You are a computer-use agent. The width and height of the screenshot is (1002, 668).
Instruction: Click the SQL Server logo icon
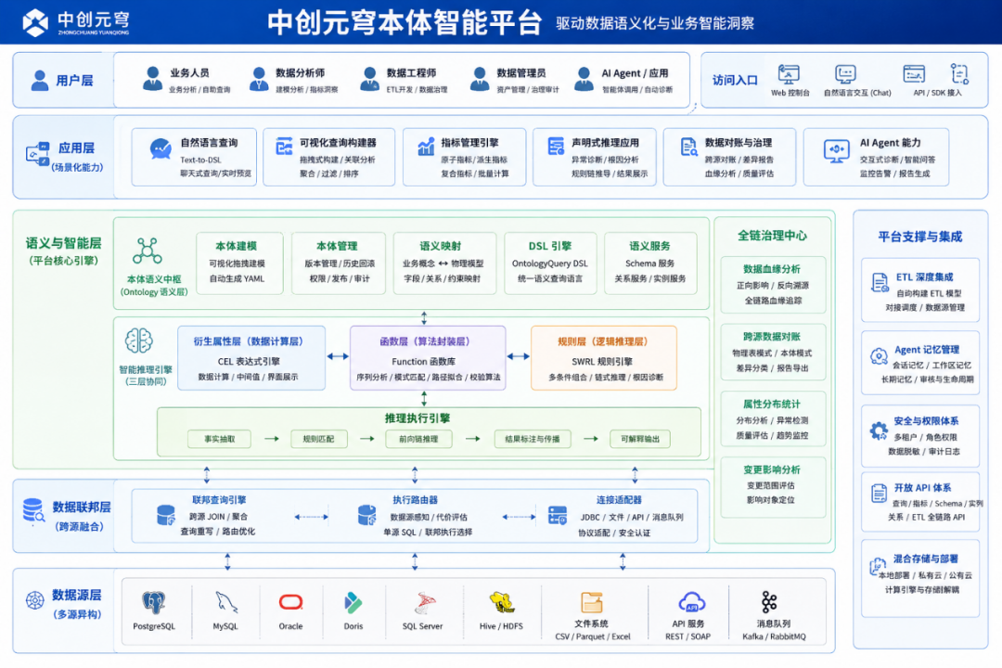click(424, 603)
